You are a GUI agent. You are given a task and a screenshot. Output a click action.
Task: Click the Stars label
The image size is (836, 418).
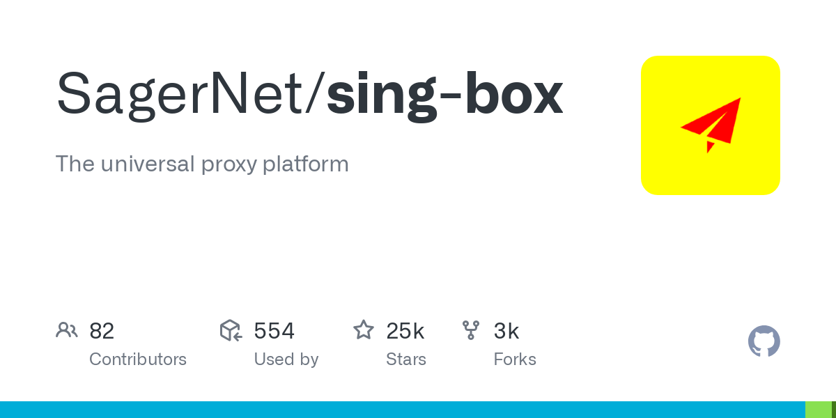click(x=406, y=359)
